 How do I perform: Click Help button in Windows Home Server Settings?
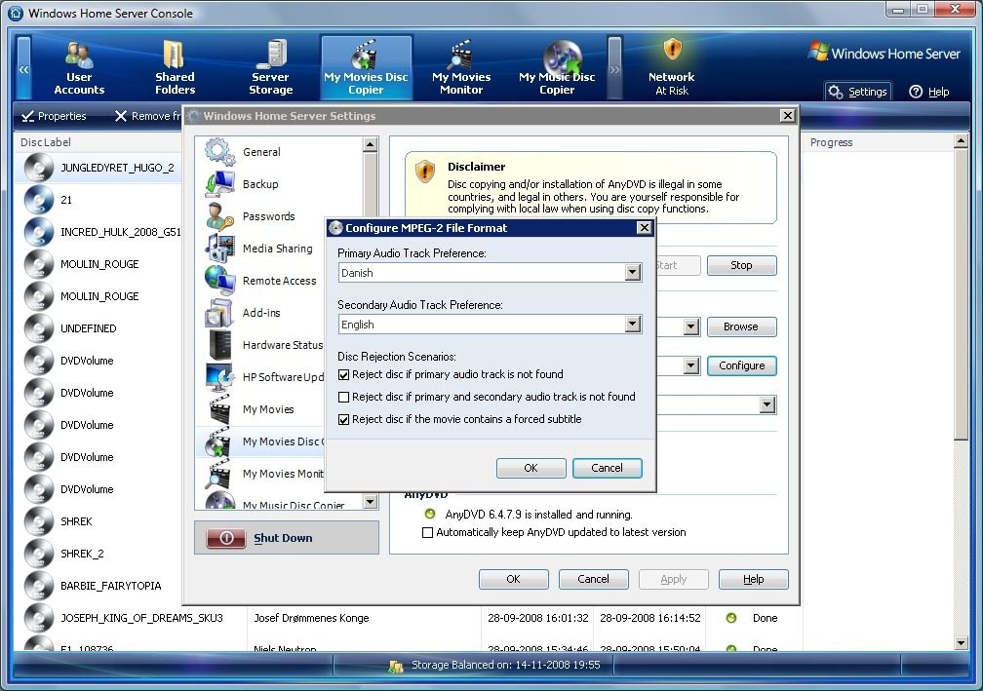(753, 580)
